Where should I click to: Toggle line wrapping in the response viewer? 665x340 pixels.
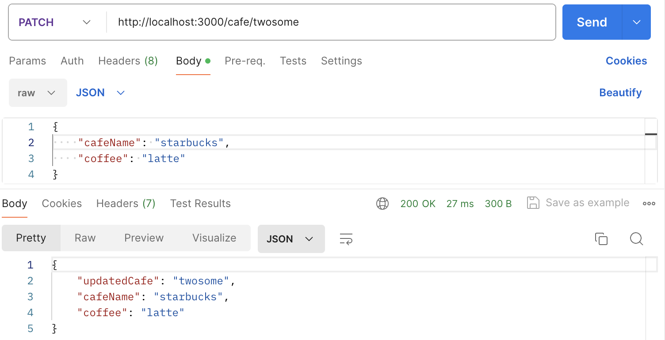coord(346,238)
